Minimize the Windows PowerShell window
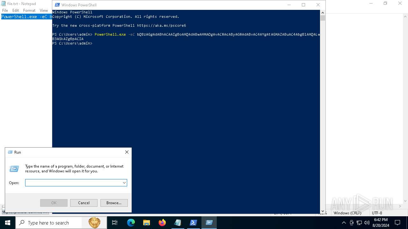This screenshot has height=229, width=408. tap(289, 5)
